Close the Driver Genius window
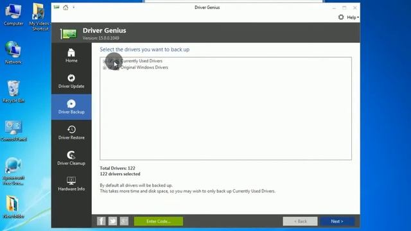 [x=355, y=8]
